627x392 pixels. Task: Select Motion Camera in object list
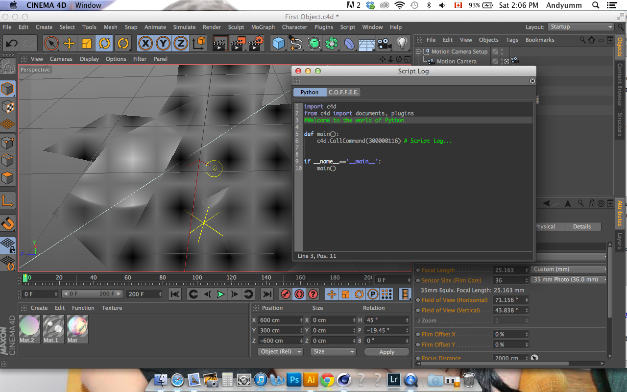pos(457,61)
